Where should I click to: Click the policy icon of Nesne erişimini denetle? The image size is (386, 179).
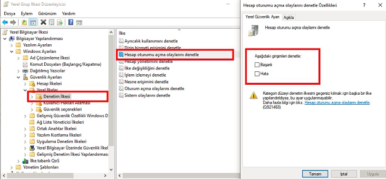point(121,81)
